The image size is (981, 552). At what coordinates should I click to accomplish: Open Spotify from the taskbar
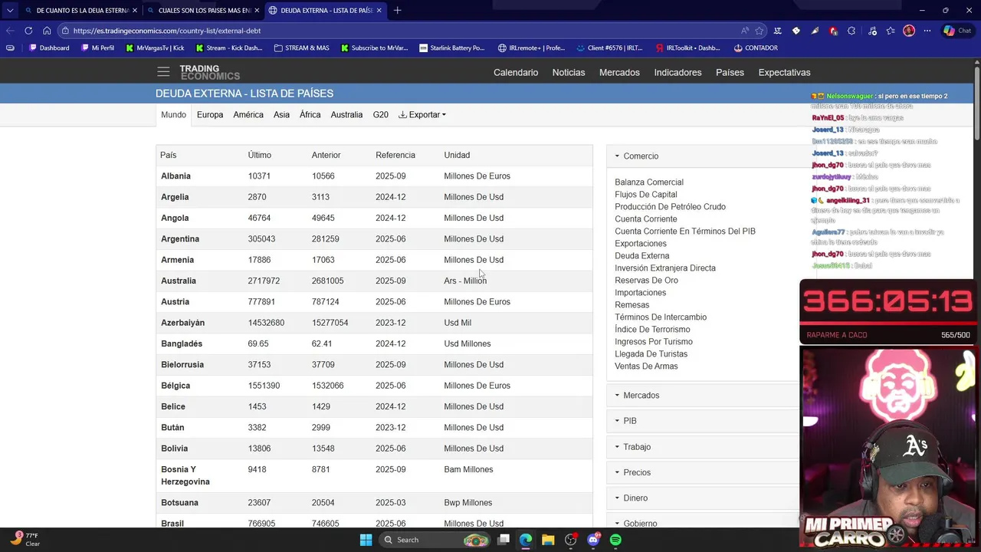coord(615,540)
